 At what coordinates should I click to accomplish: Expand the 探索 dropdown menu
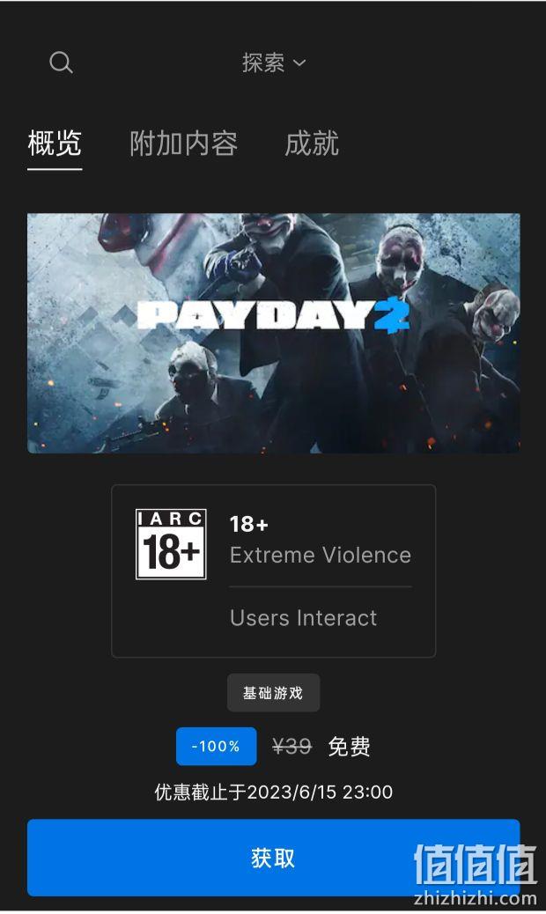pos(274,63)
